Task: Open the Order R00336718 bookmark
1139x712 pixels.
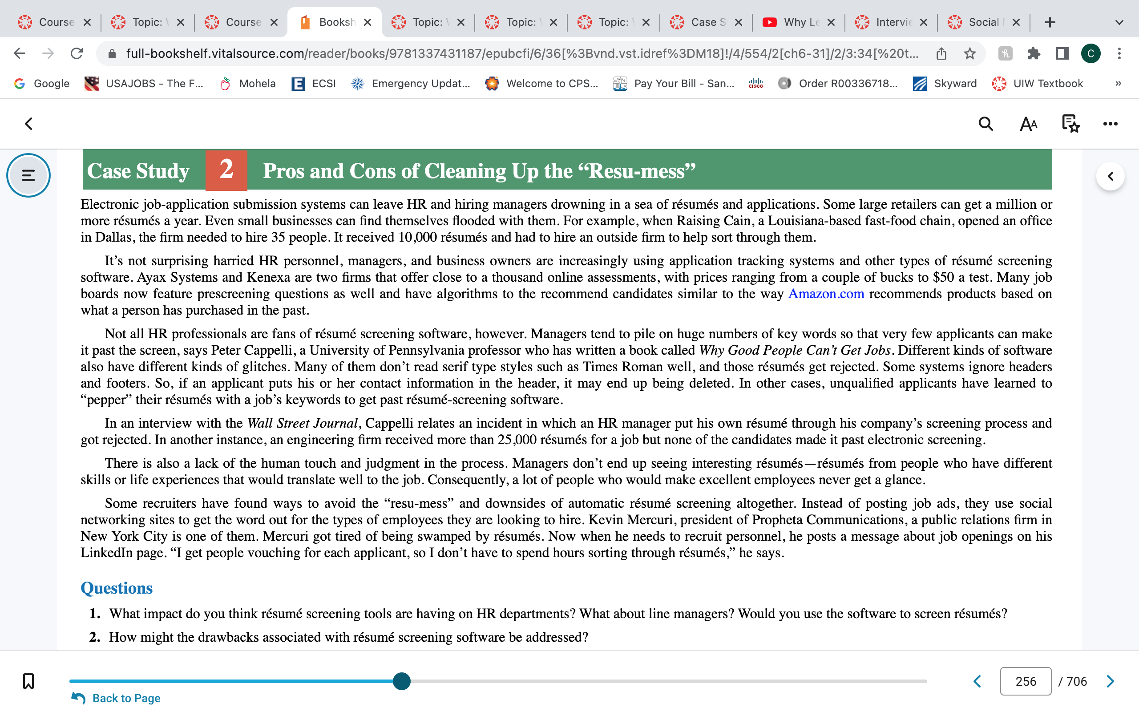Action: click(838, 83)
